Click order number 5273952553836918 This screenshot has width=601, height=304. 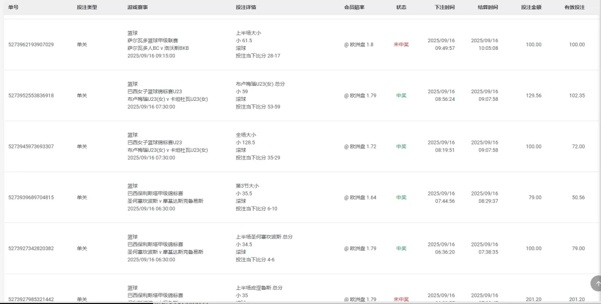31,96
